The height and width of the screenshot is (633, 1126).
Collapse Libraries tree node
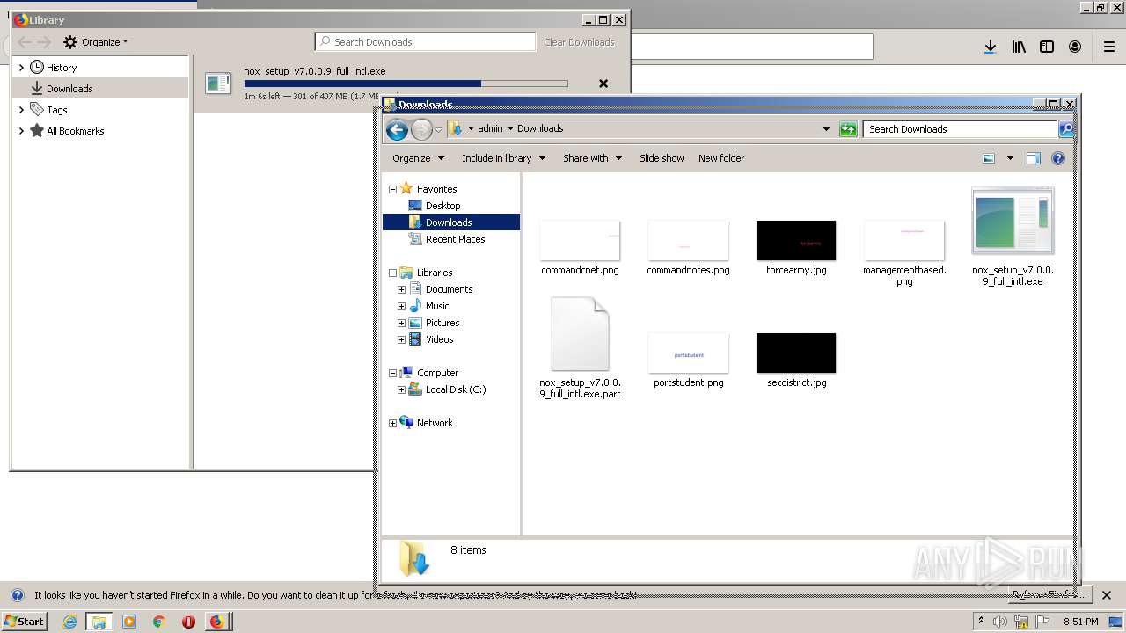point(392,273)
